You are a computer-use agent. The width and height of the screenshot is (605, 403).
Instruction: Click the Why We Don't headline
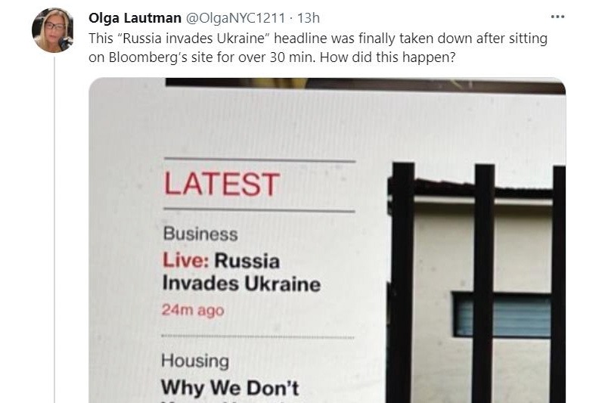point(230,388)
